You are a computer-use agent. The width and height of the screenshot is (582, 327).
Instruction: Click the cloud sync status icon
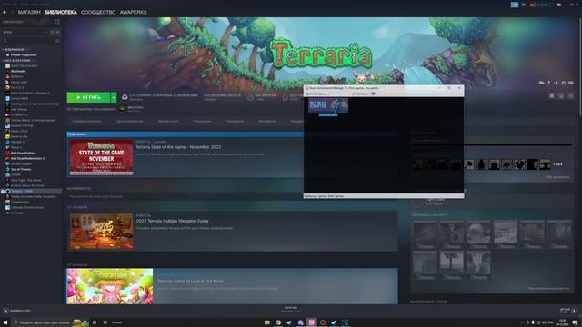click(125, 97)
